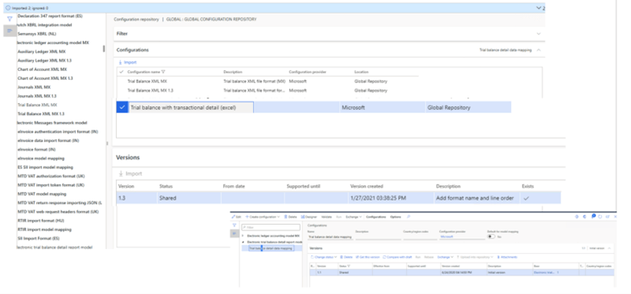Click Get this version button
The height and width of the screenshot is (294, 631).
tap(367, 257)
